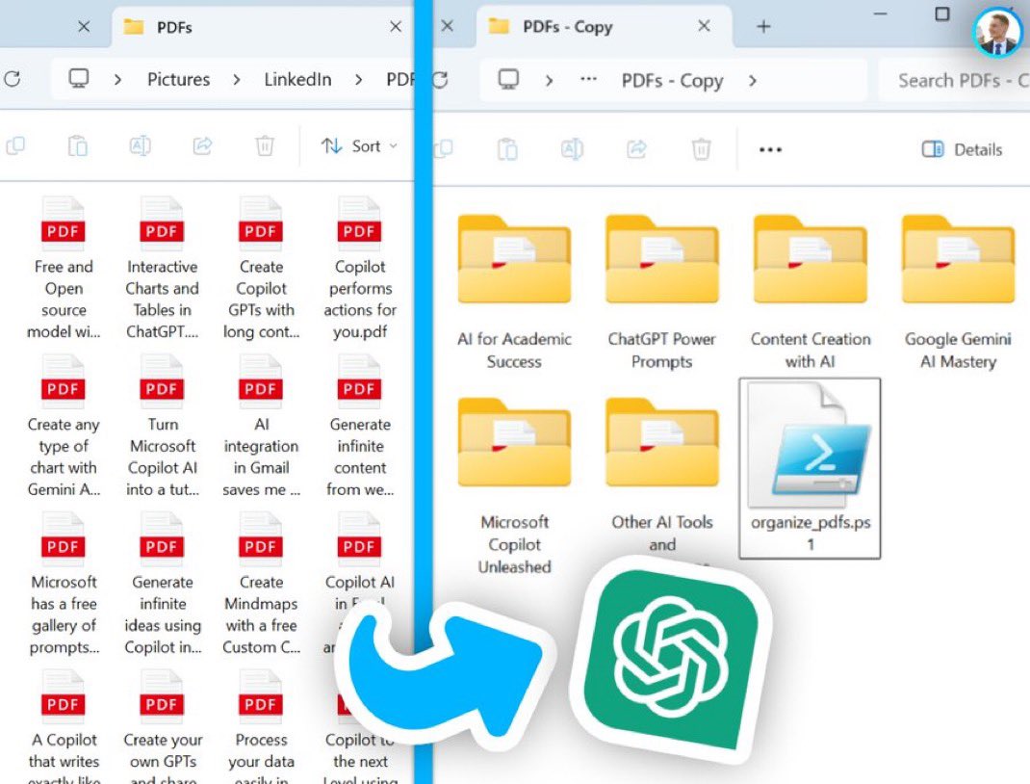
Task: Select Interactive Charts and Tables in ChatGPT PDF
Action: tap(162, 268)
